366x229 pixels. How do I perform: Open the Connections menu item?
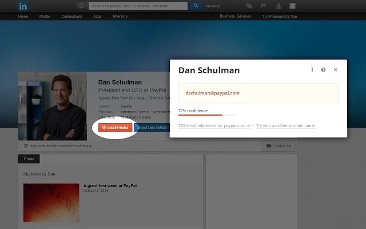click(71, 17)
